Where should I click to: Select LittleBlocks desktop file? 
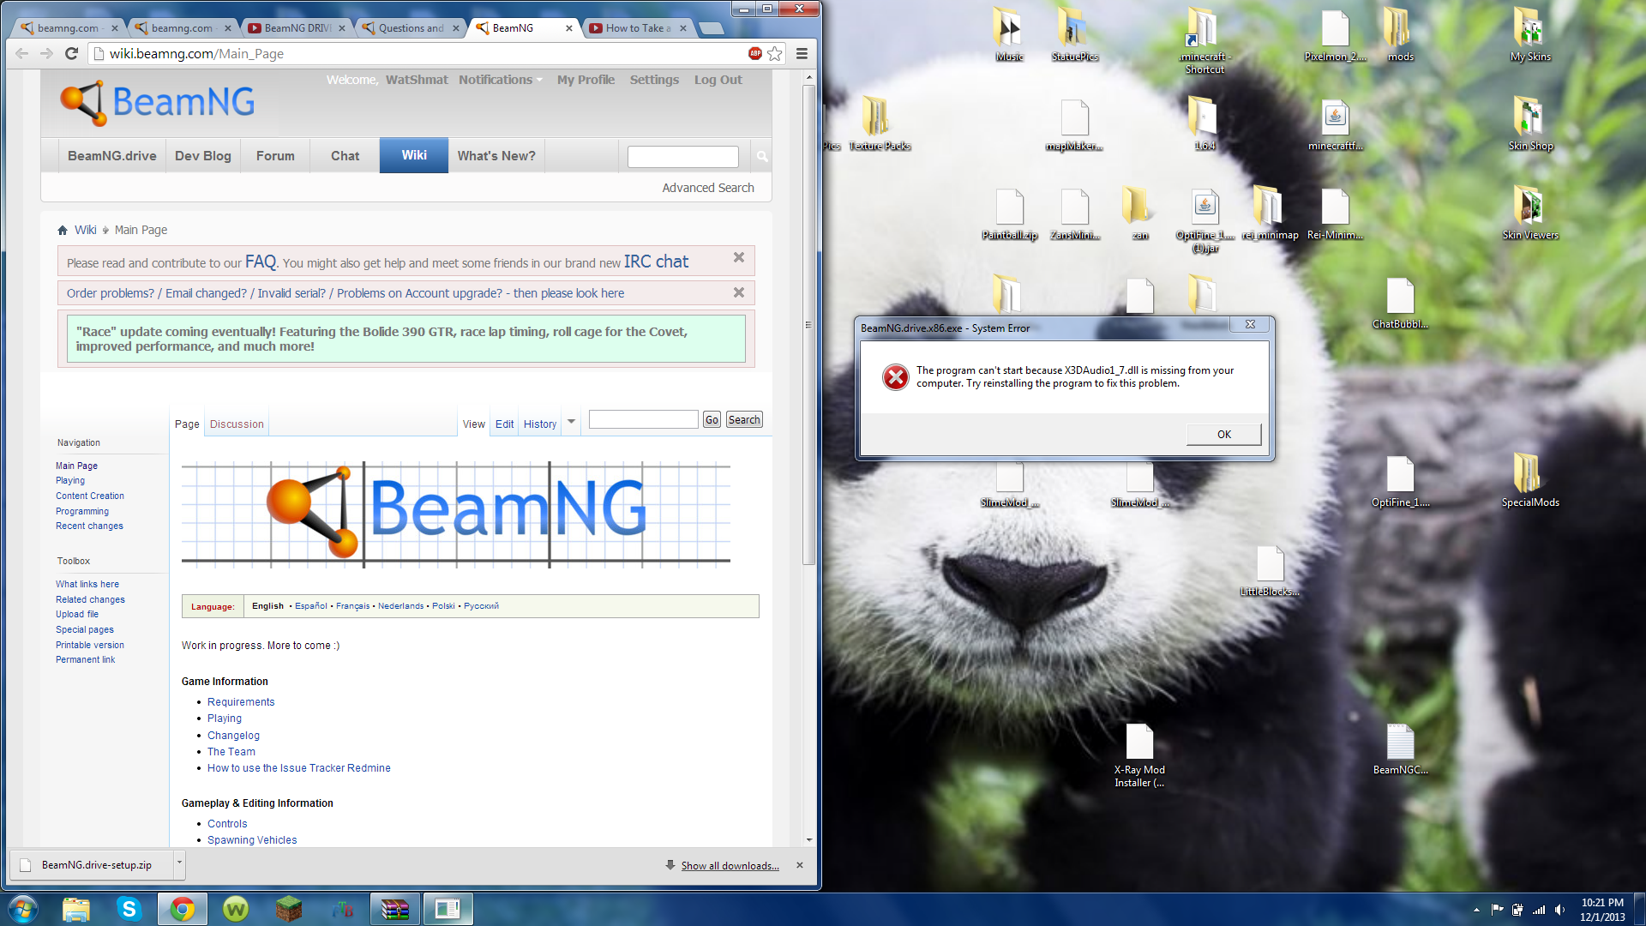[1270, 570]
